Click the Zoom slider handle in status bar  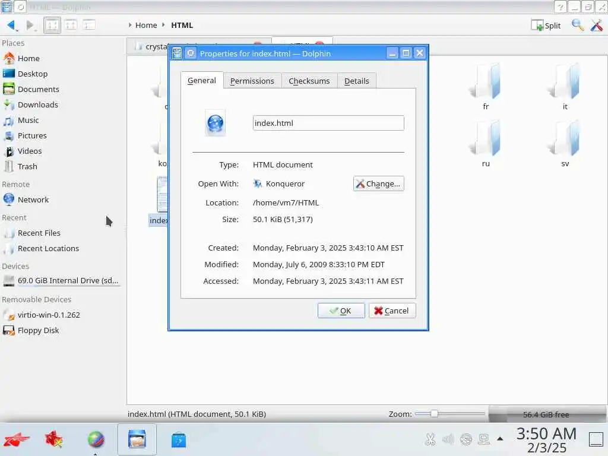click(x=434, y=414)
